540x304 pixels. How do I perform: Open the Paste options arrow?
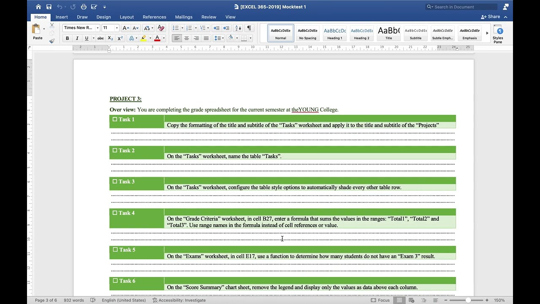click(x=44, y=29)
